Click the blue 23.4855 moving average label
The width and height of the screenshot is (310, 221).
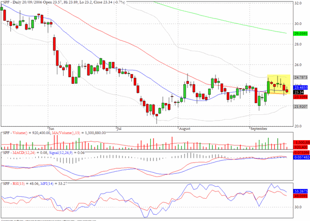pyautogui.click(x=301, y=87)
